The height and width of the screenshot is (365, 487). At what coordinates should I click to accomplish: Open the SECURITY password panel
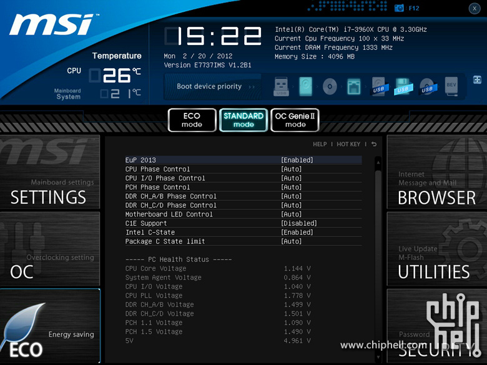436,326
